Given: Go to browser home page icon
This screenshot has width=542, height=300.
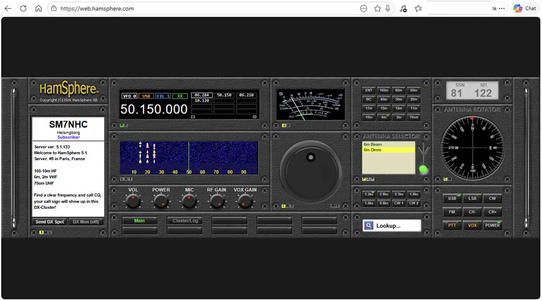Looking at the screenshot, I should [38, 8].
